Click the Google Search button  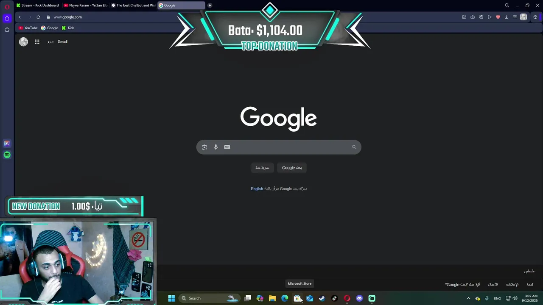pos(292,168)
